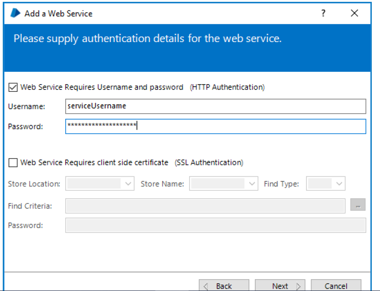Enable Web Service Requires client side certificate
Viewport: 380px width, 291px height.
point(13,162)
